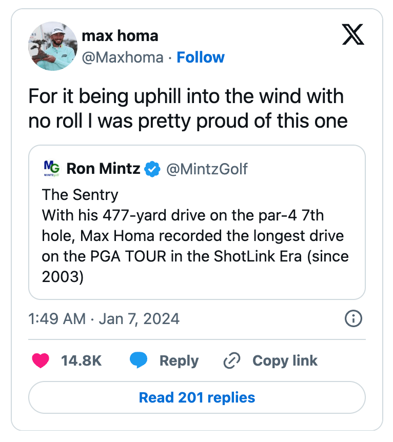Click the blue verified badge icon
Screen dimensions: 393x442
click(152, 169)
